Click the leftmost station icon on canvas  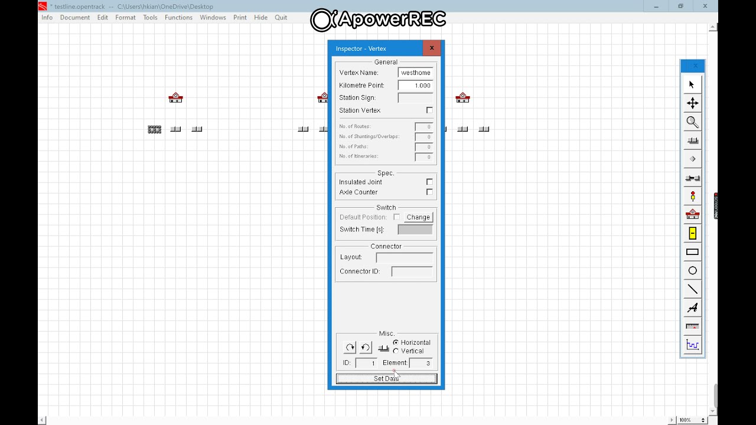pos(175,98)
